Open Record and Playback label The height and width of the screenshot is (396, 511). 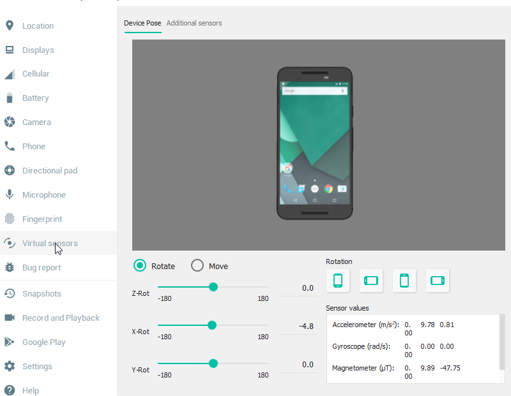[x=61, y=318]
